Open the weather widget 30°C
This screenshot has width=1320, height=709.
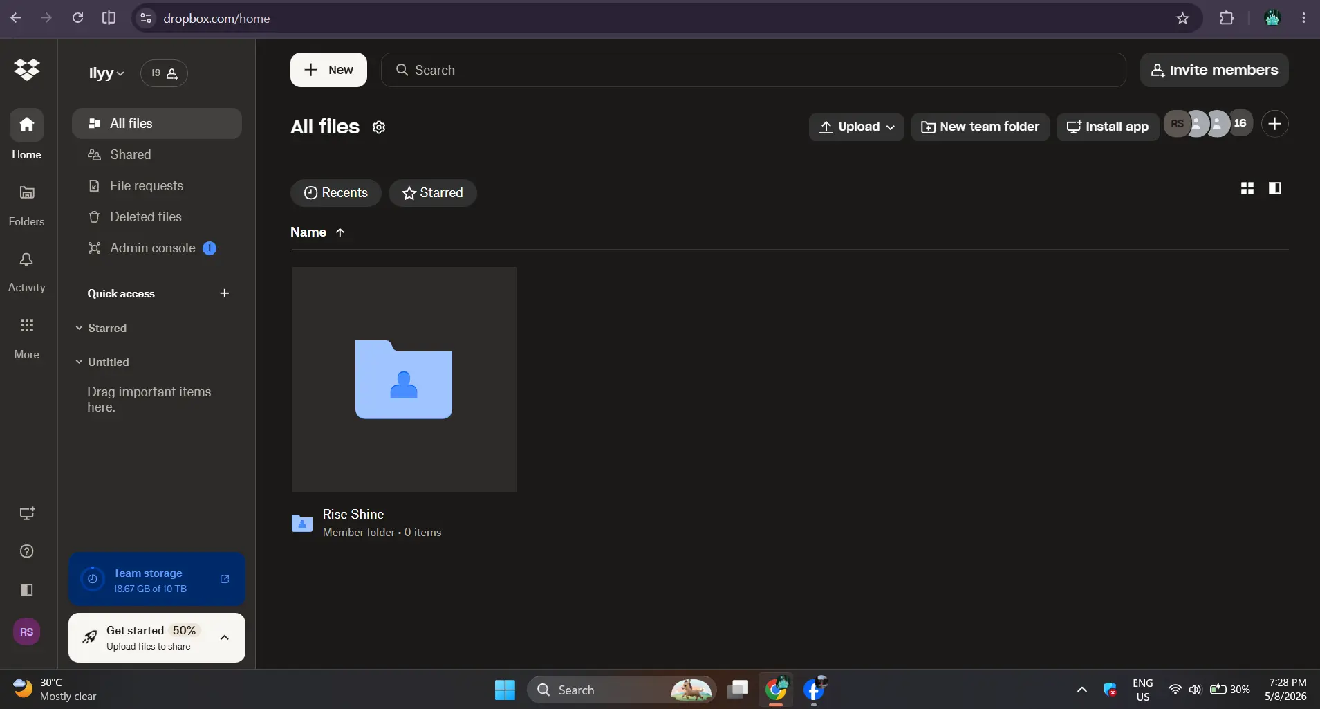coord(55,690)
